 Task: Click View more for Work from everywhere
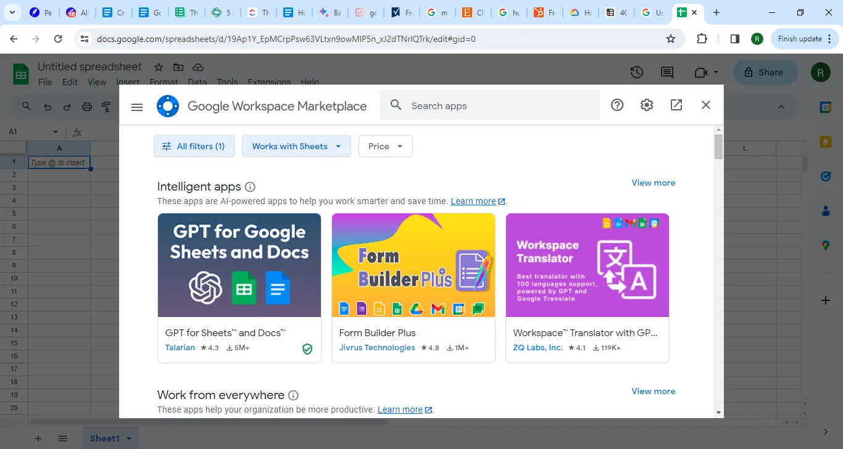click(x=654, y=391)
